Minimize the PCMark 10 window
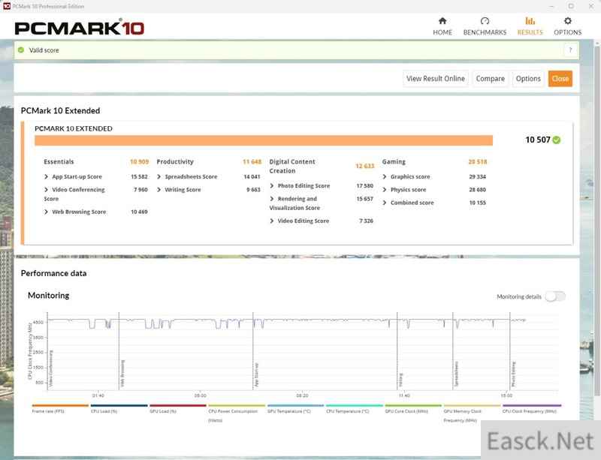The width and height of the screenshot is (601, 460). (551, 6)
